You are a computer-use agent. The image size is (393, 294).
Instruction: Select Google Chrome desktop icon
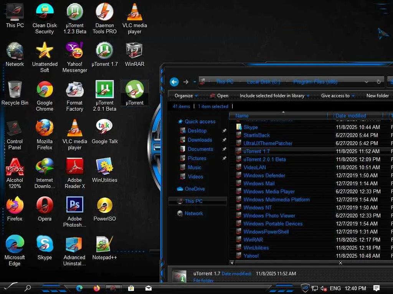tap(45, 96)
